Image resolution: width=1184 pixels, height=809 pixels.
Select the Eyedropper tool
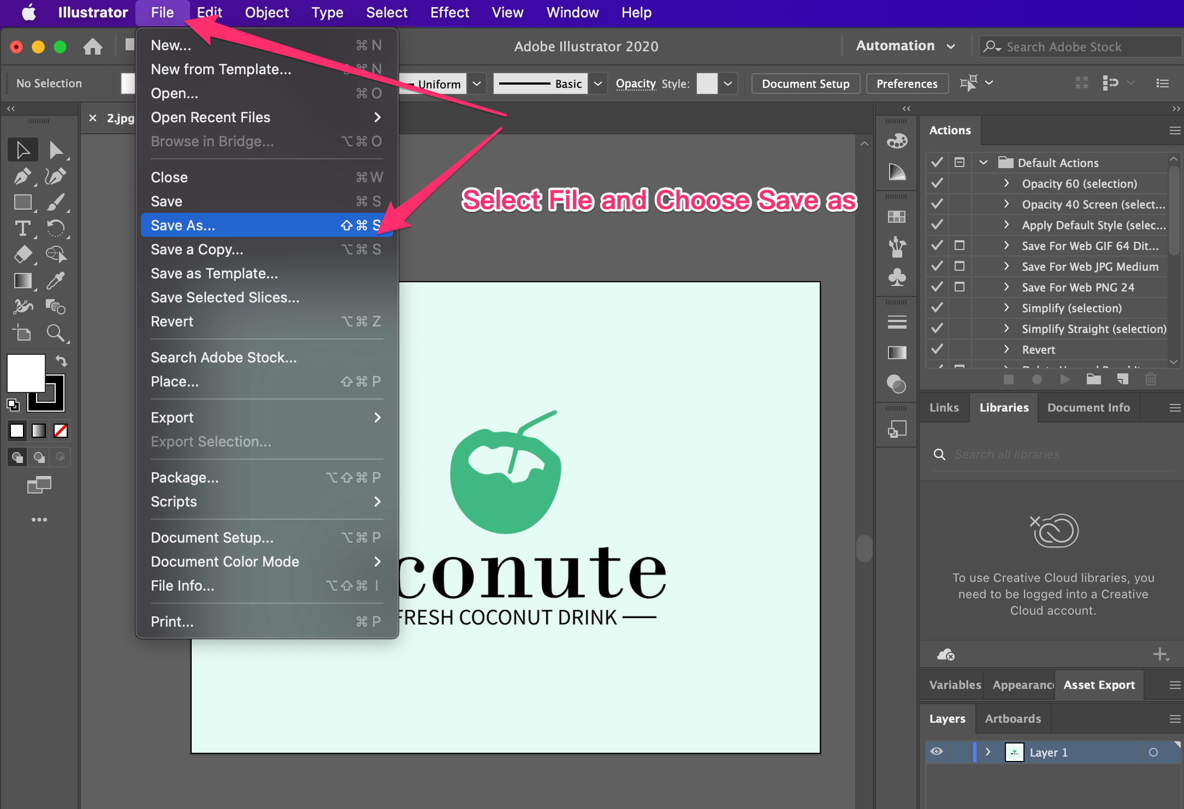[55, 281]
